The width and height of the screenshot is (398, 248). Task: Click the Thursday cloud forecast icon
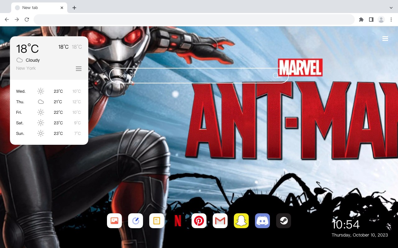(x=41, y=102)
